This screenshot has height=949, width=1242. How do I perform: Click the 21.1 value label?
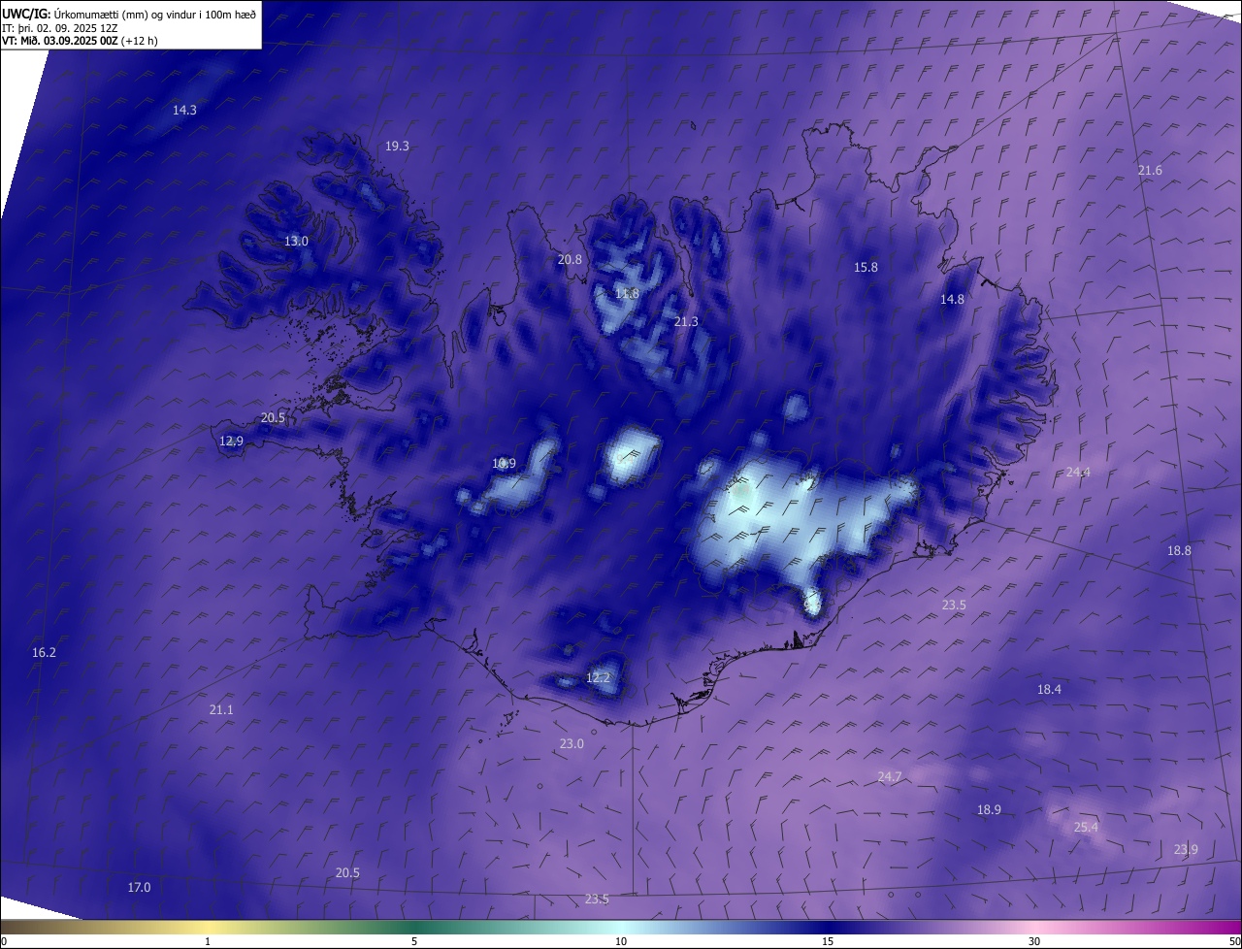[221, 710]
